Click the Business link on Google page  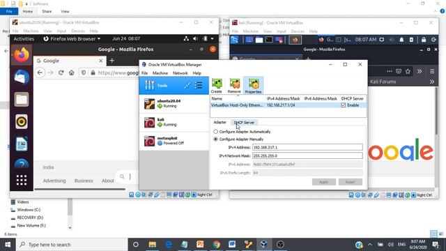(x=84, y=181)
